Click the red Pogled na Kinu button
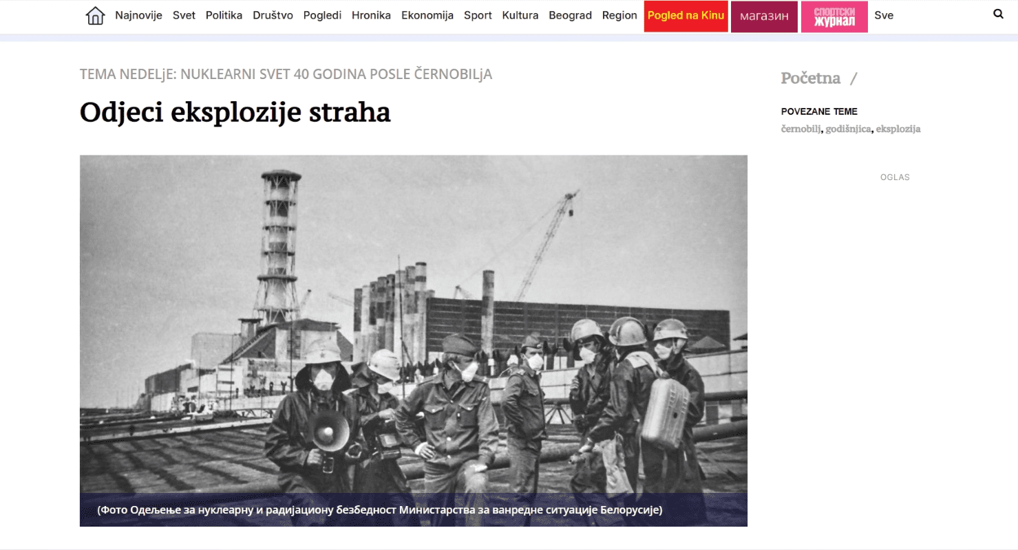 click(x=686, y=16)
